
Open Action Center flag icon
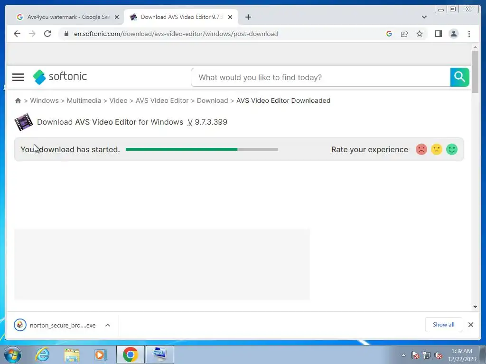coord(415,355)
